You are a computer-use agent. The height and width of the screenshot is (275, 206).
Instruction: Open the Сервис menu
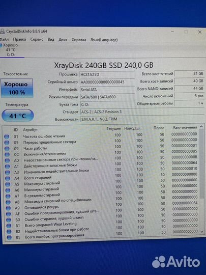pos(37,39)
